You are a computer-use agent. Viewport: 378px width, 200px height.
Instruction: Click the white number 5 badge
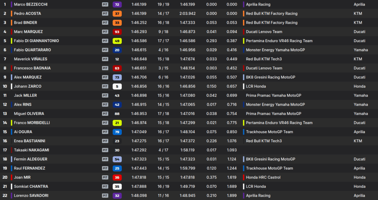click(117, 86)
